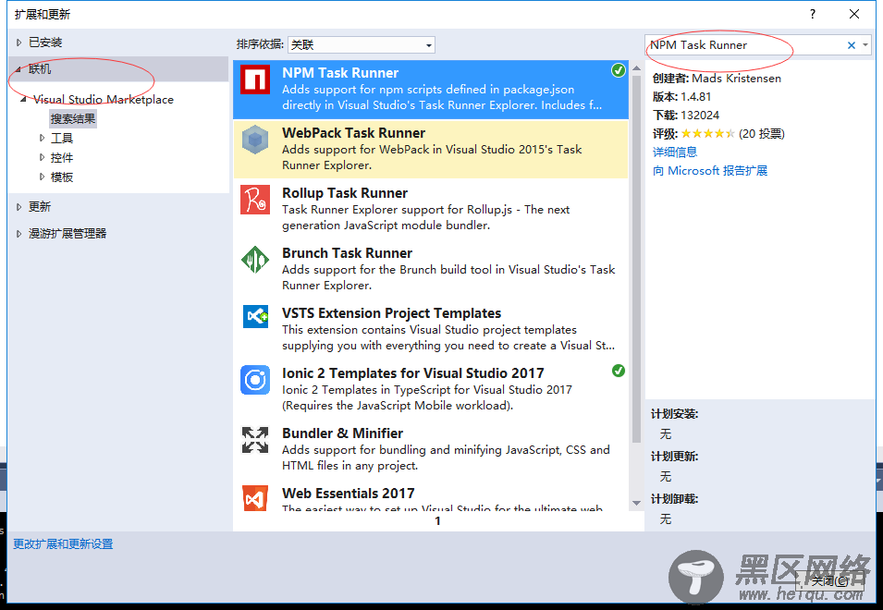Click the Bundler & Minifier arrows icon
The height and width of the screenshot is (610, 883).
coord(255,440)
